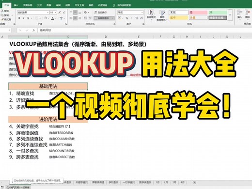Switch to the Formulas (公式) ribbon tab

point(39,5)
